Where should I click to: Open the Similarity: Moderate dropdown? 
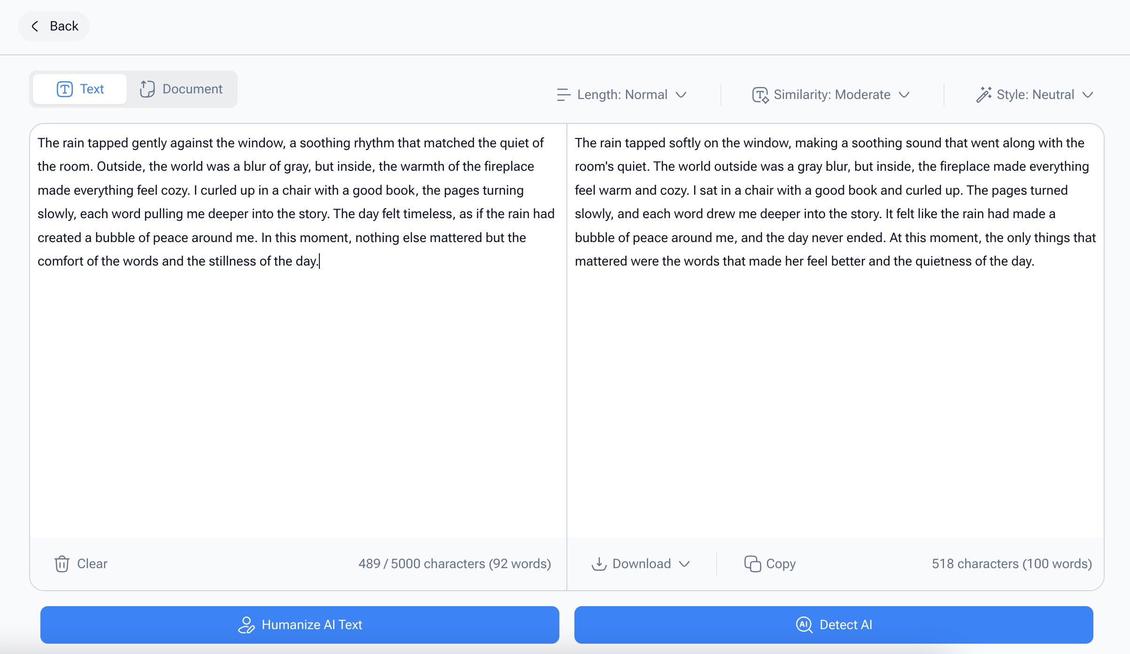tap(904, 95)
